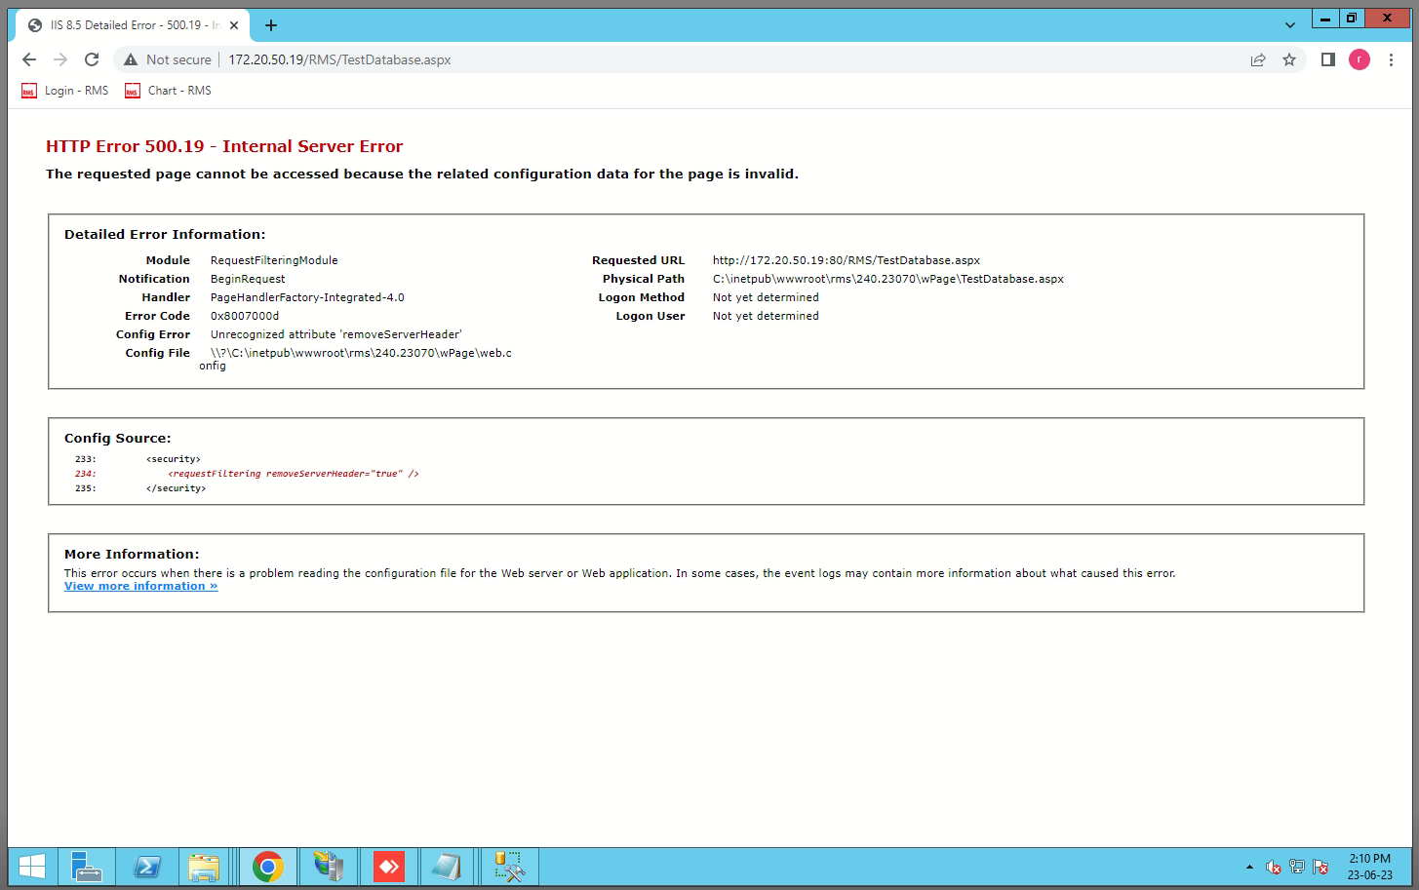
Task: Close the IIS 8.5 Detailed Error tab
Action: click(x=234, y=25)
